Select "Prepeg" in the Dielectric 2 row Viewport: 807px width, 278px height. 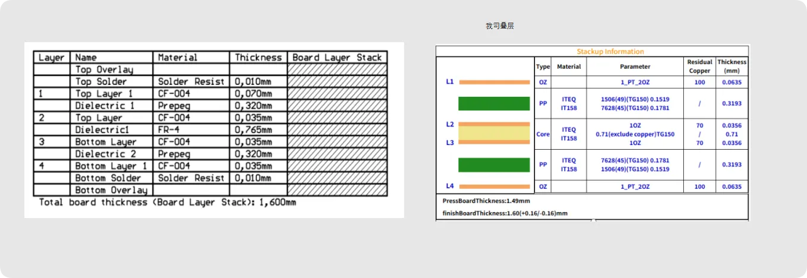tap(174, 154)
